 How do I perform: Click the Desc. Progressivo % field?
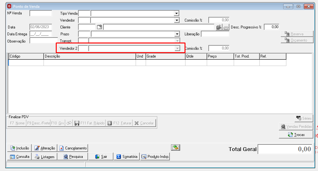[x=272, y=27]
